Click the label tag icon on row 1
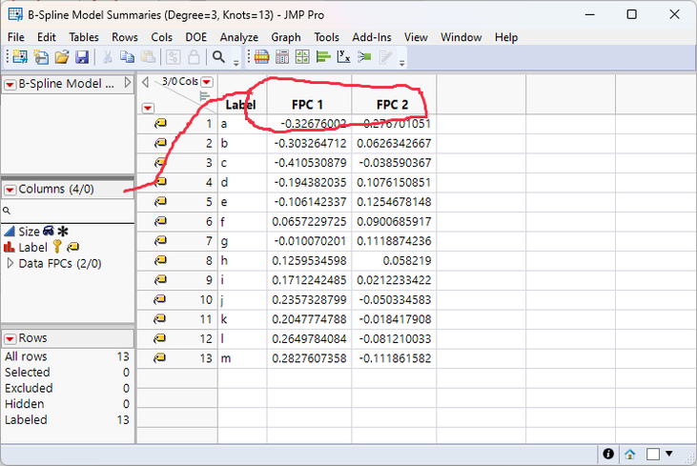697x466 pixels. (160, 124)
